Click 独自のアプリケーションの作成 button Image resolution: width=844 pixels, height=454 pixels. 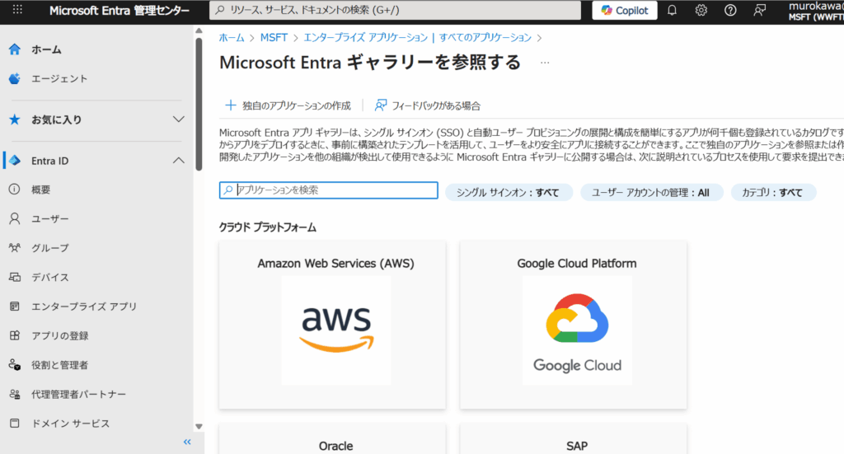coord(288,105)
